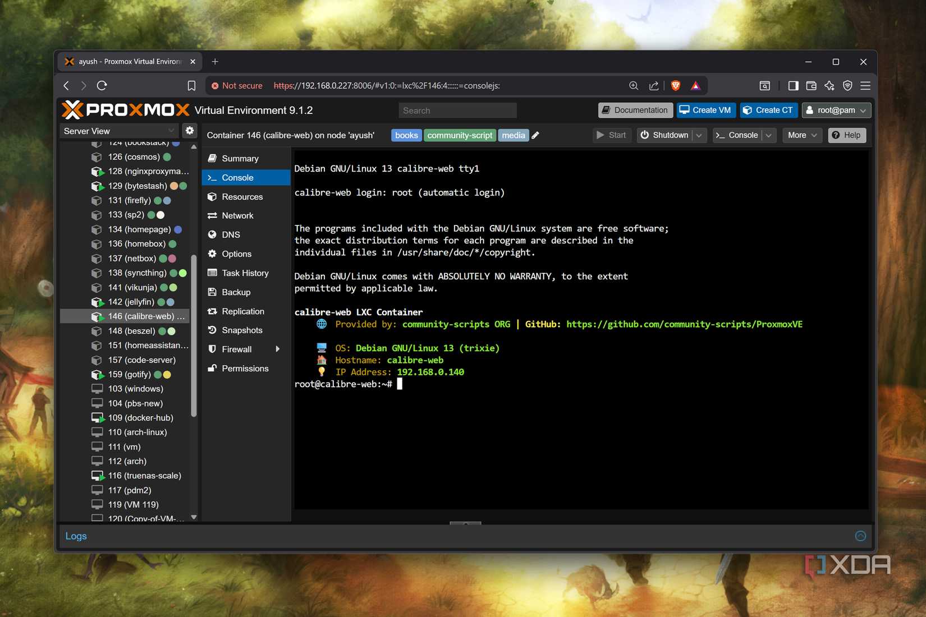This screenshot has height=617, width=926.
Task: Click the community-script tag
Action: [460, 135]
